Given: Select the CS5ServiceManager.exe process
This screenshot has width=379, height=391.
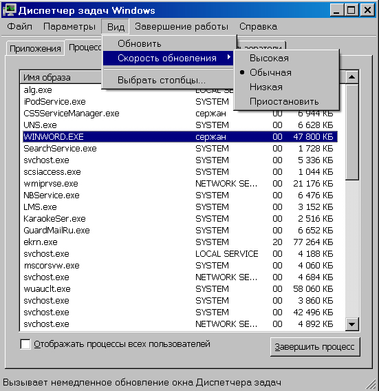Looking at the screenshot, I should (180, 114).
